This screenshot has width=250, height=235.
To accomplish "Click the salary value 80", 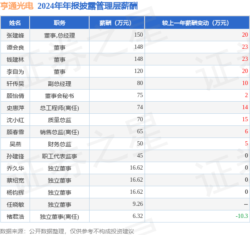I will click(x=140, y=83).
